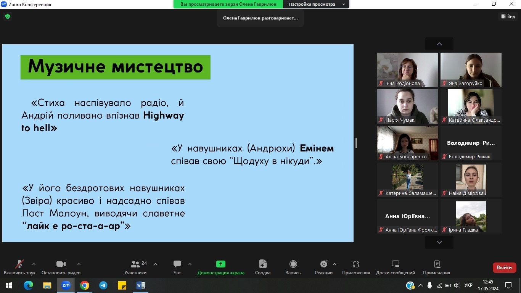
Task: Select Катерина Саламаше... participant tile
Action: [408, 180]
